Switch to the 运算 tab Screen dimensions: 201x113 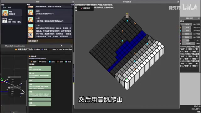click(60, 62)
